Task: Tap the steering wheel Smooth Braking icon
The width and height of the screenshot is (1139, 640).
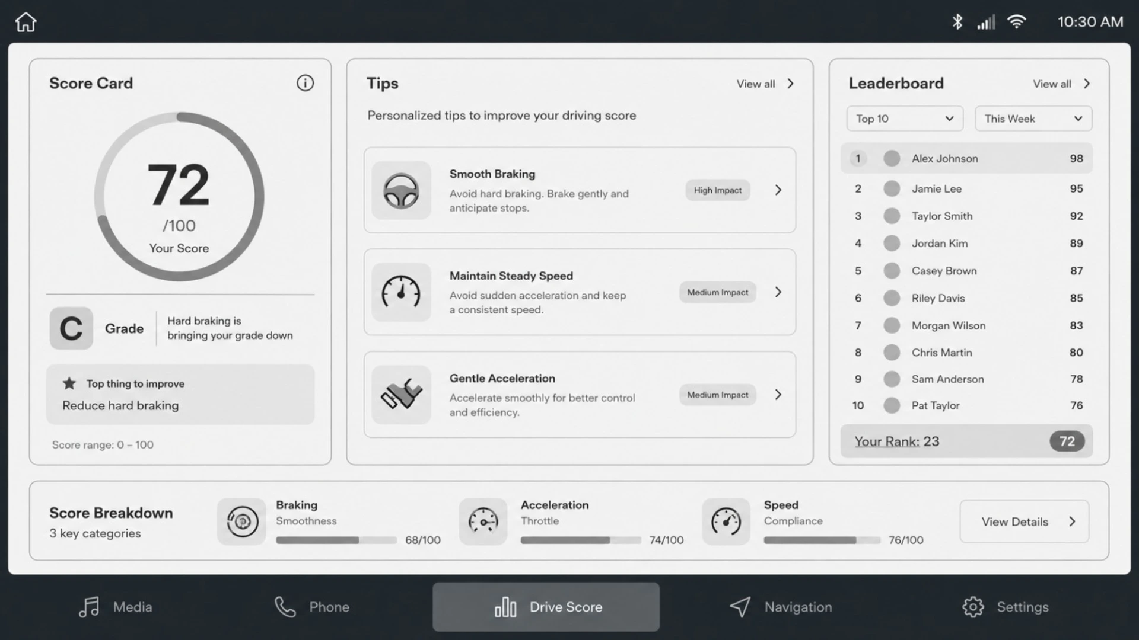Action: 401,190
